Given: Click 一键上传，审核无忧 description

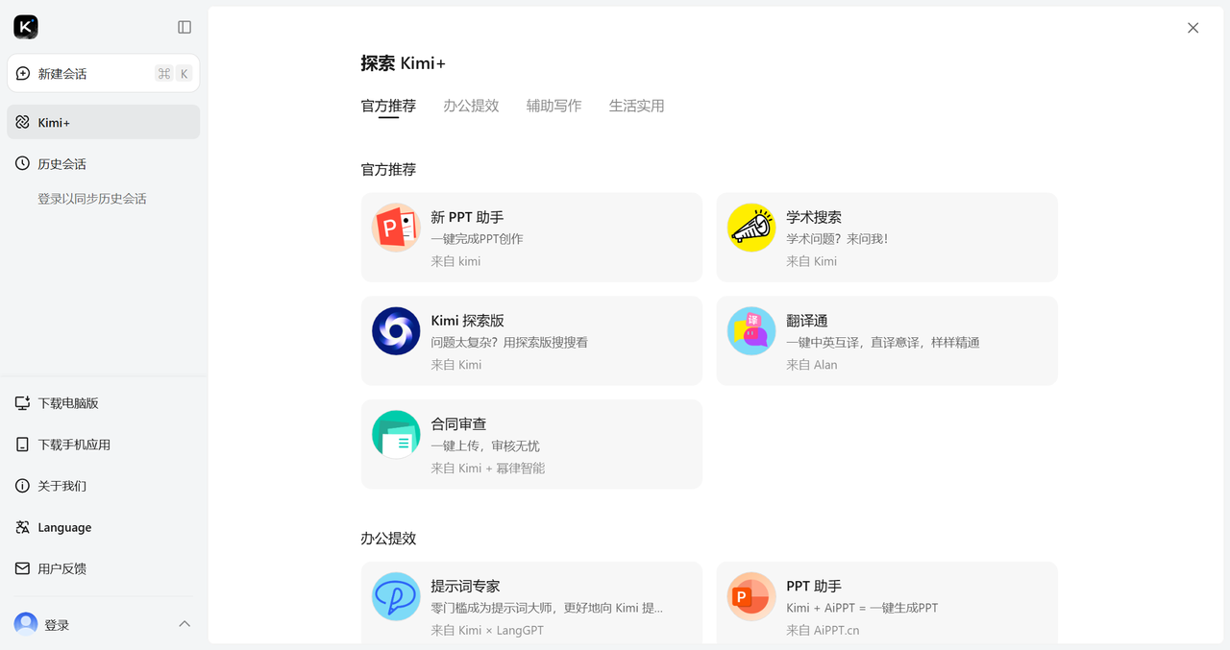Looking at the screenshot, I should pos(485,446).
